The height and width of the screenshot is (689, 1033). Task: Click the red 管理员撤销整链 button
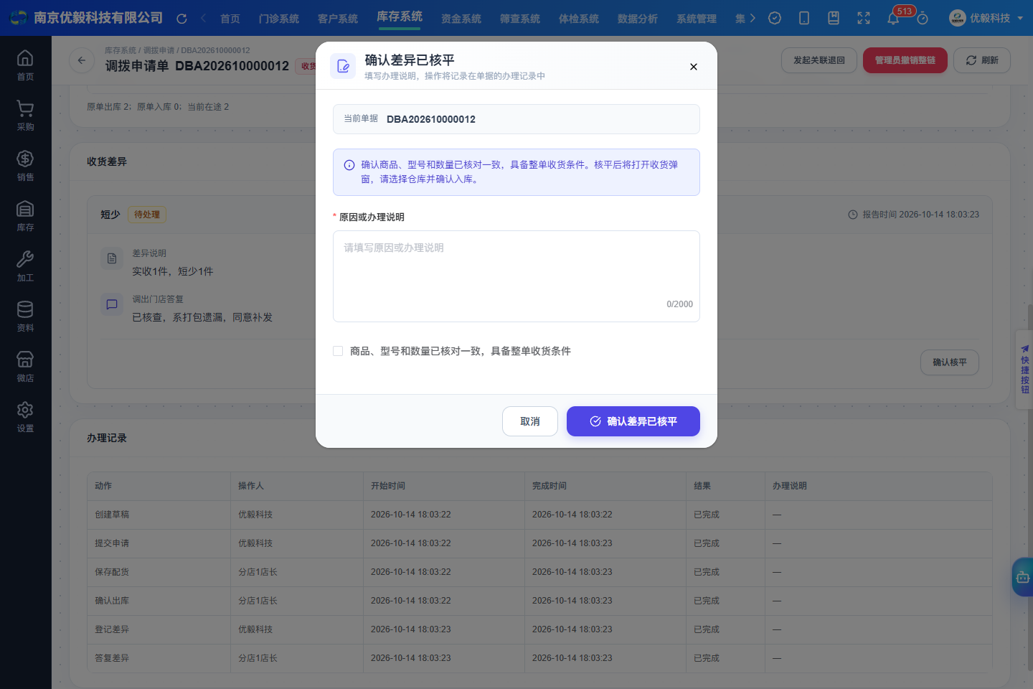905,60
